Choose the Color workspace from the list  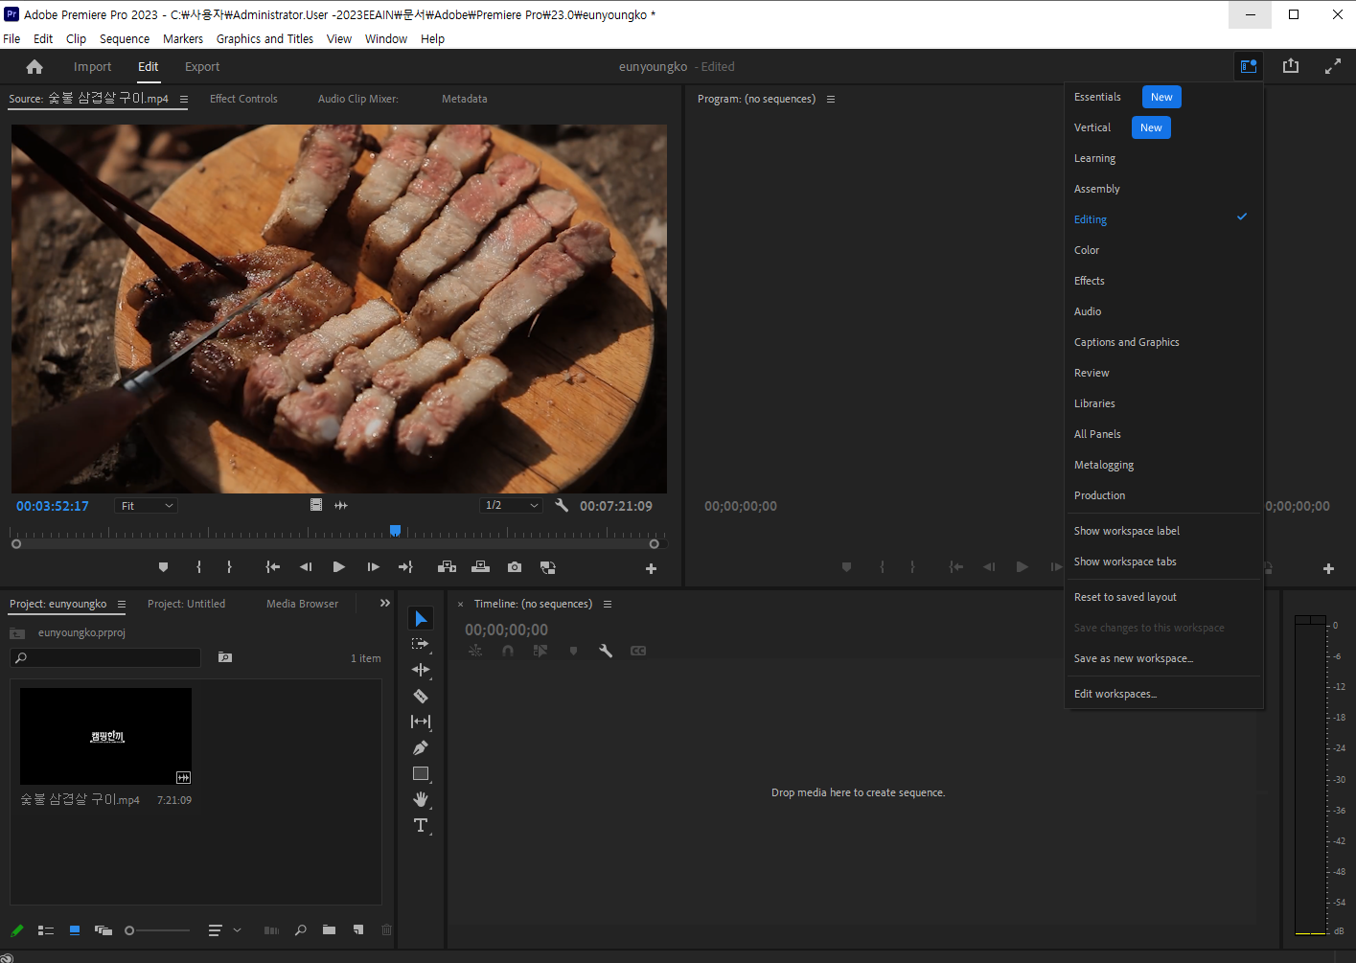(x=1087, y=250)
